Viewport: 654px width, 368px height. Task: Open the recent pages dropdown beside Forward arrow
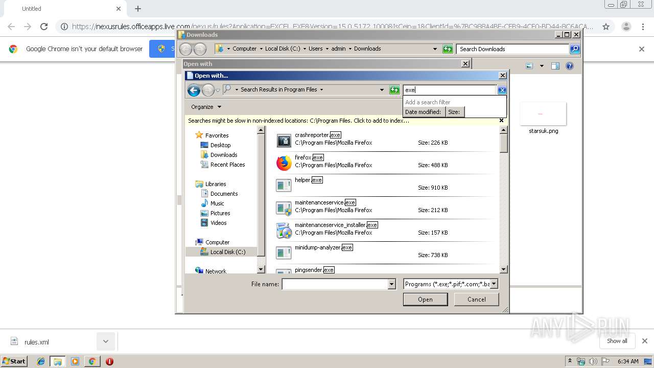tap(218, 90)
